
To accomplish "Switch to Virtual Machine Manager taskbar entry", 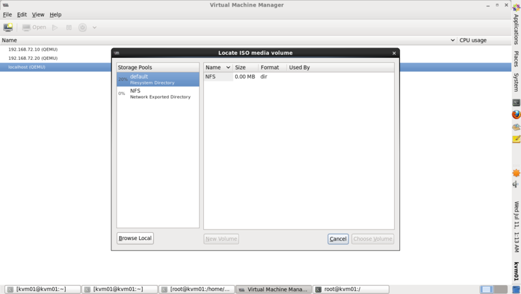I will click(x=274, y=289).
